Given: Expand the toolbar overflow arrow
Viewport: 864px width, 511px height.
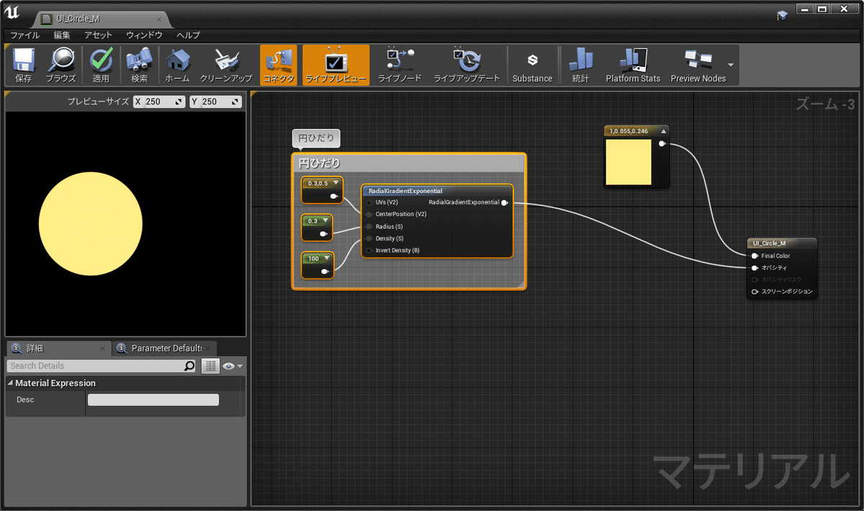Looking at the screenshot, I should coord(732,65).
